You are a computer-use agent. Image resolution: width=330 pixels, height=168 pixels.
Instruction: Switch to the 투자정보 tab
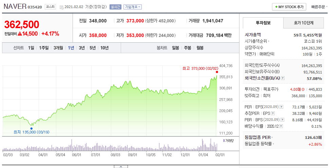[x=263, y=23]
